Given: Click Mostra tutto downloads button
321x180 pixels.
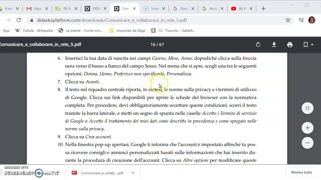Looking at the screenshot, I should click(x=302, y=172).
